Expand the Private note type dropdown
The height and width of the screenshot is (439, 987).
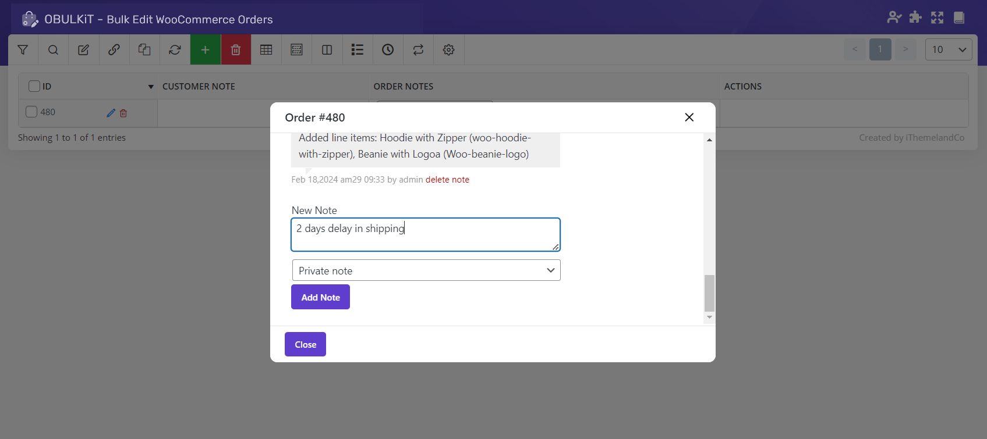426,270
